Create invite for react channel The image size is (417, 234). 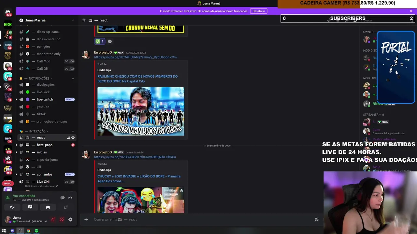pyautogui.click(x=68, y=137)
